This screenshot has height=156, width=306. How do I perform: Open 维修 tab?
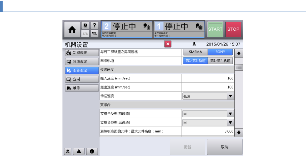[82, 88]
